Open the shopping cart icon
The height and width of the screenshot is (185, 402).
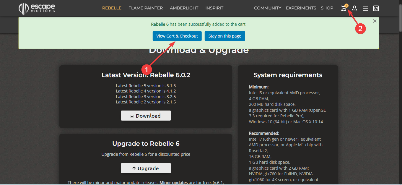click(x=344, y=8)
